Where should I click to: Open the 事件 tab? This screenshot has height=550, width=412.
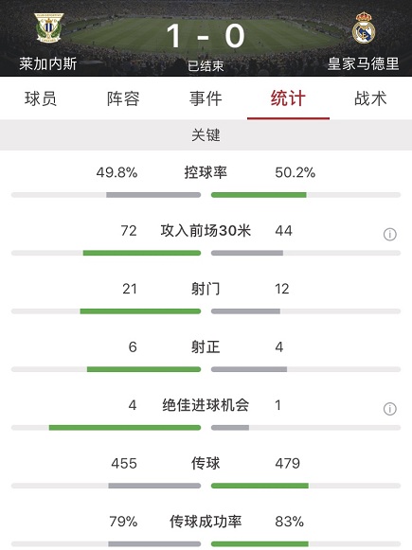coord(206,98)
